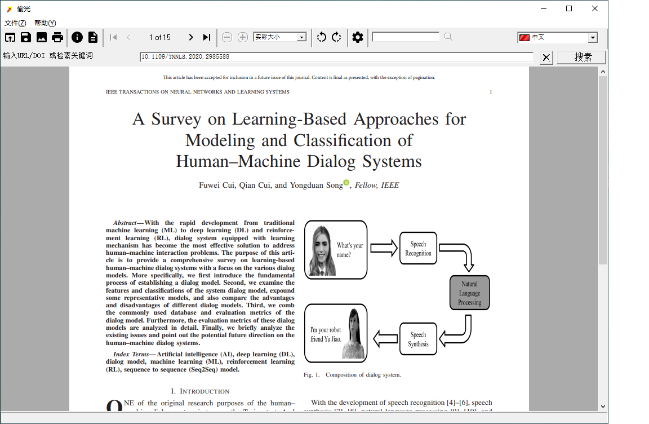The image size is (649, 424).
Task: Open settings via the gear icon
Action: click(x=358, y=37)
